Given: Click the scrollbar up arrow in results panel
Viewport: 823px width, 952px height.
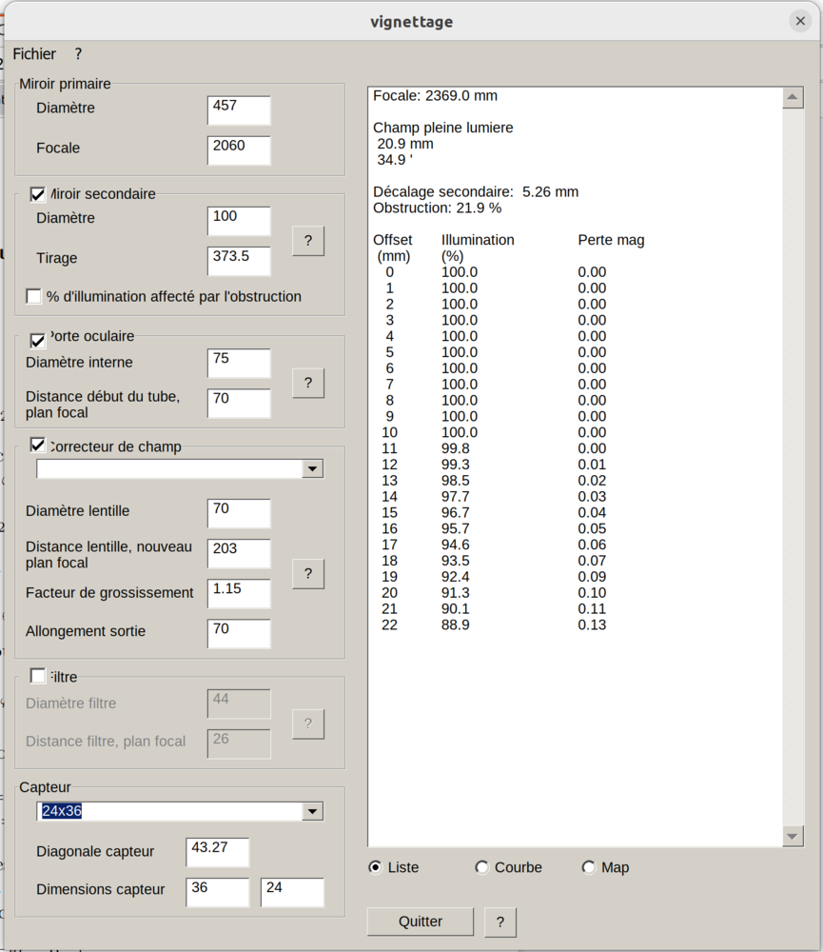Looking at the screenshot, I should (793, 95).
